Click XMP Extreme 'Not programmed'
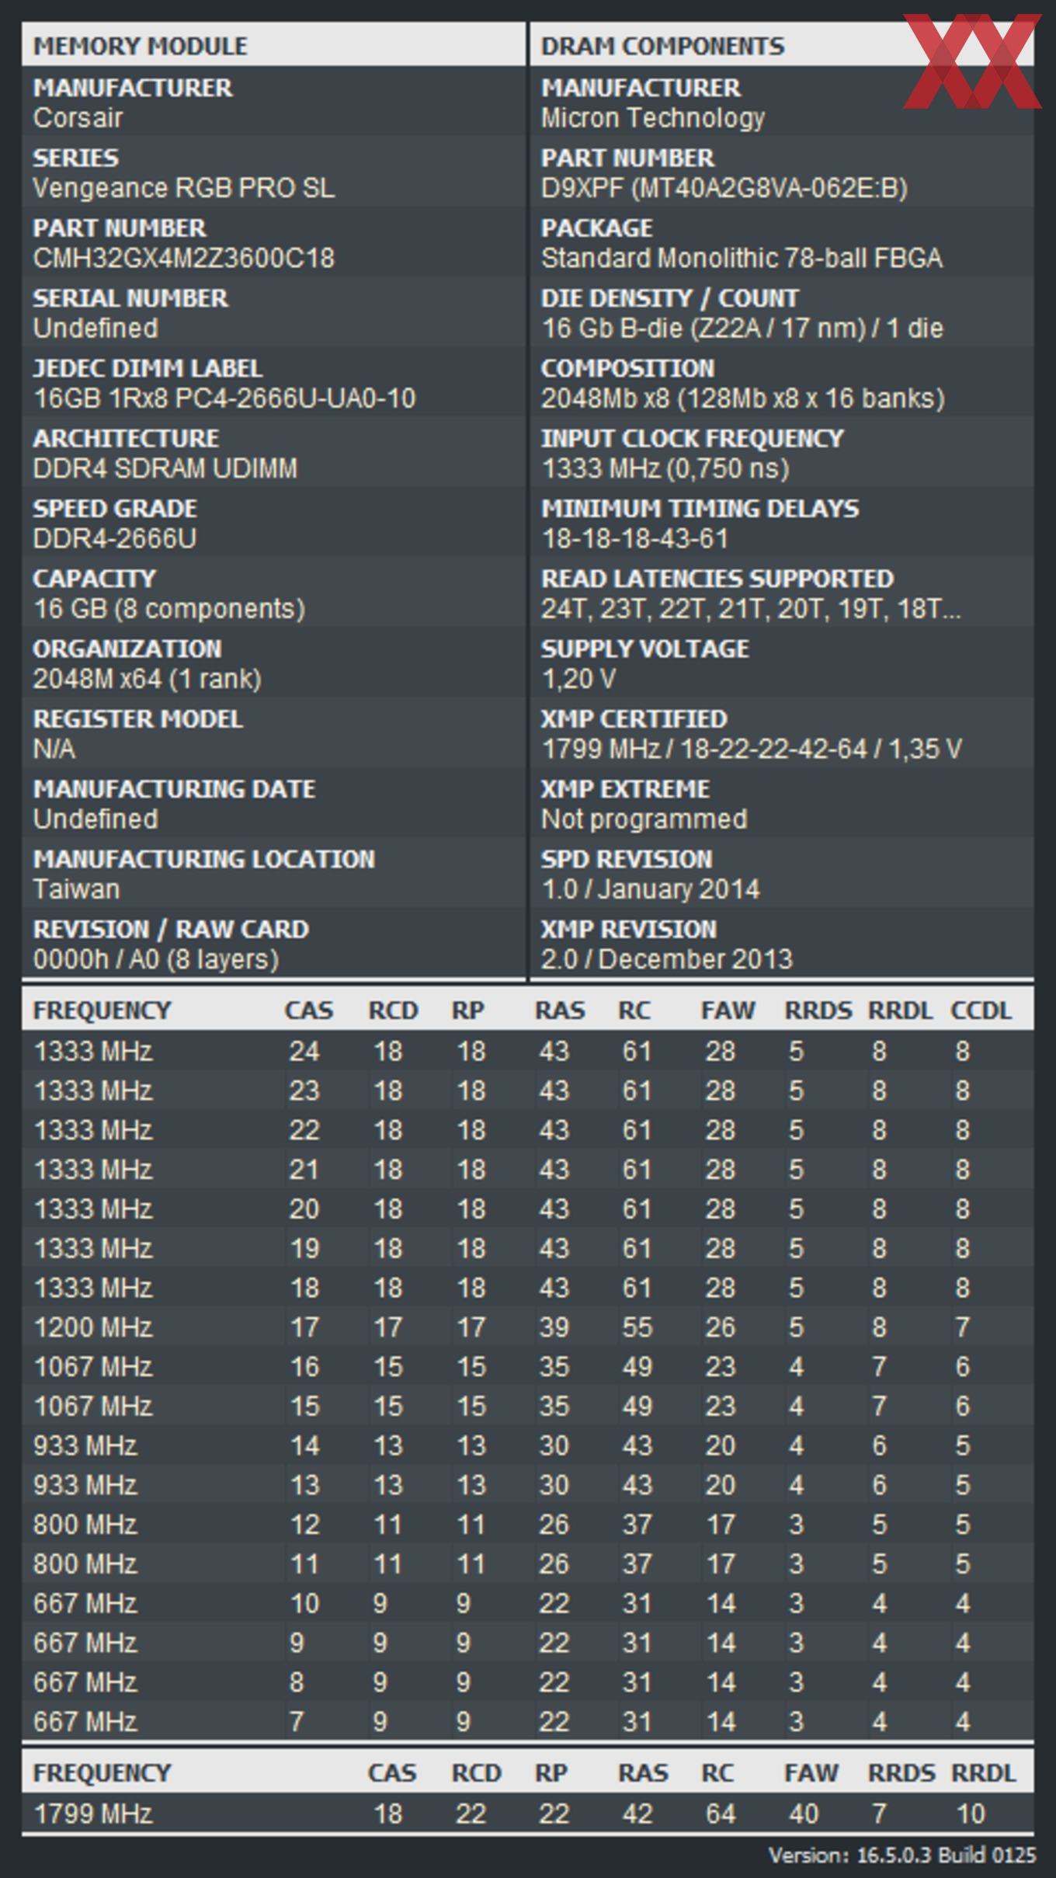This screenshot has width=1056, height=1878. pos(644,819)
